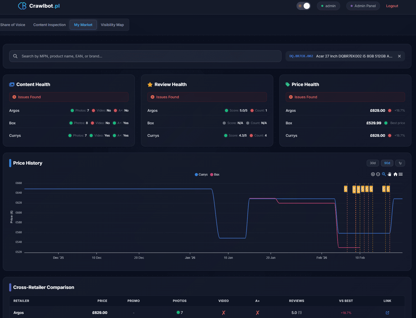
Task: Open the chart hamburger menu icon
Action: point(401,174)
